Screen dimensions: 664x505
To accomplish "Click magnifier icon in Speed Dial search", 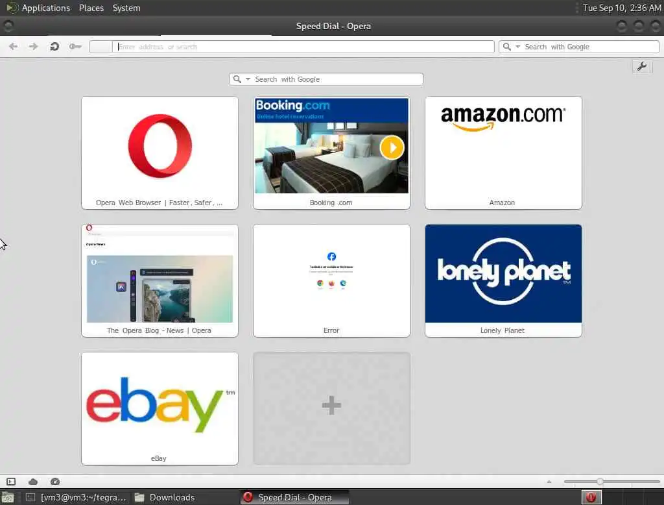I will [x=237, y=79].
